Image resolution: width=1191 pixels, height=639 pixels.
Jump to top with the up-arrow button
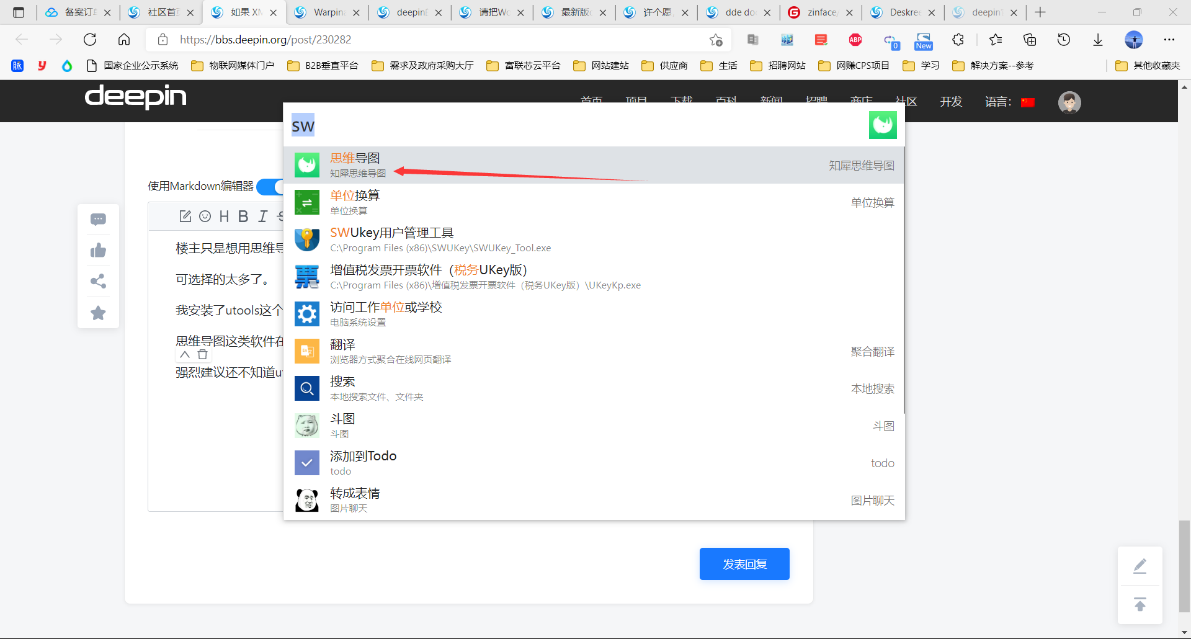coord(1140,604)
